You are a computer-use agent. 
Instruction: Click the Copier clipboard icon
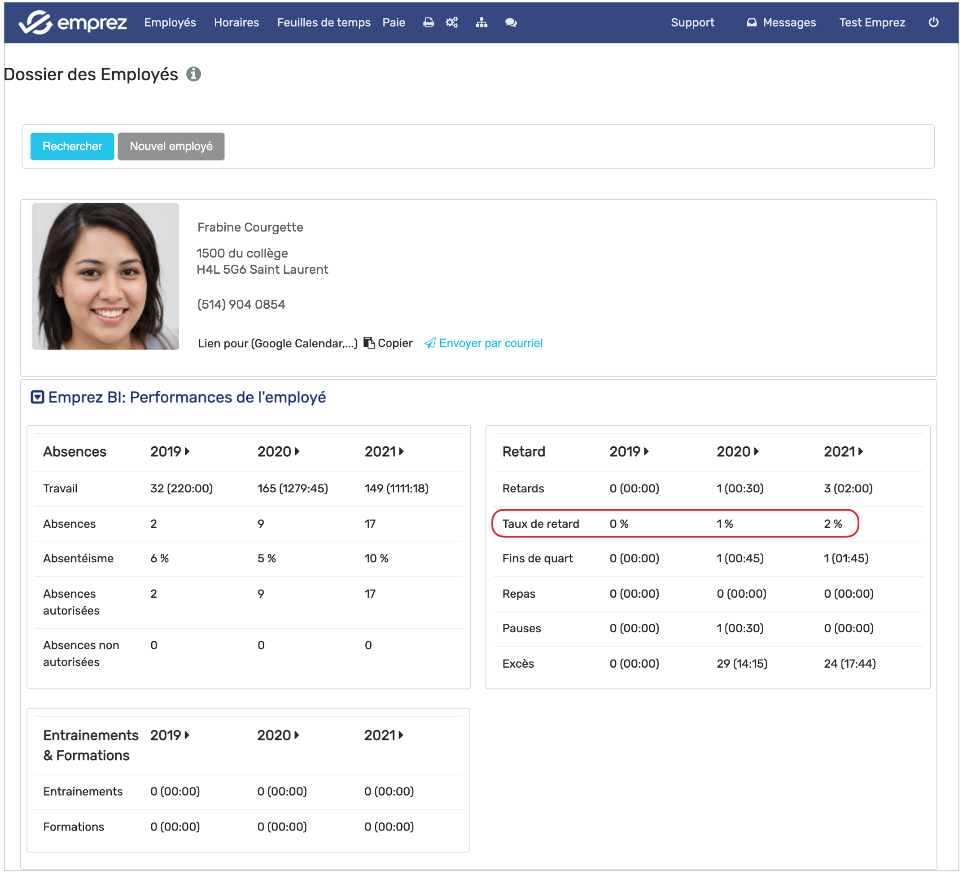pyautogui.click(x=369, y=343)
